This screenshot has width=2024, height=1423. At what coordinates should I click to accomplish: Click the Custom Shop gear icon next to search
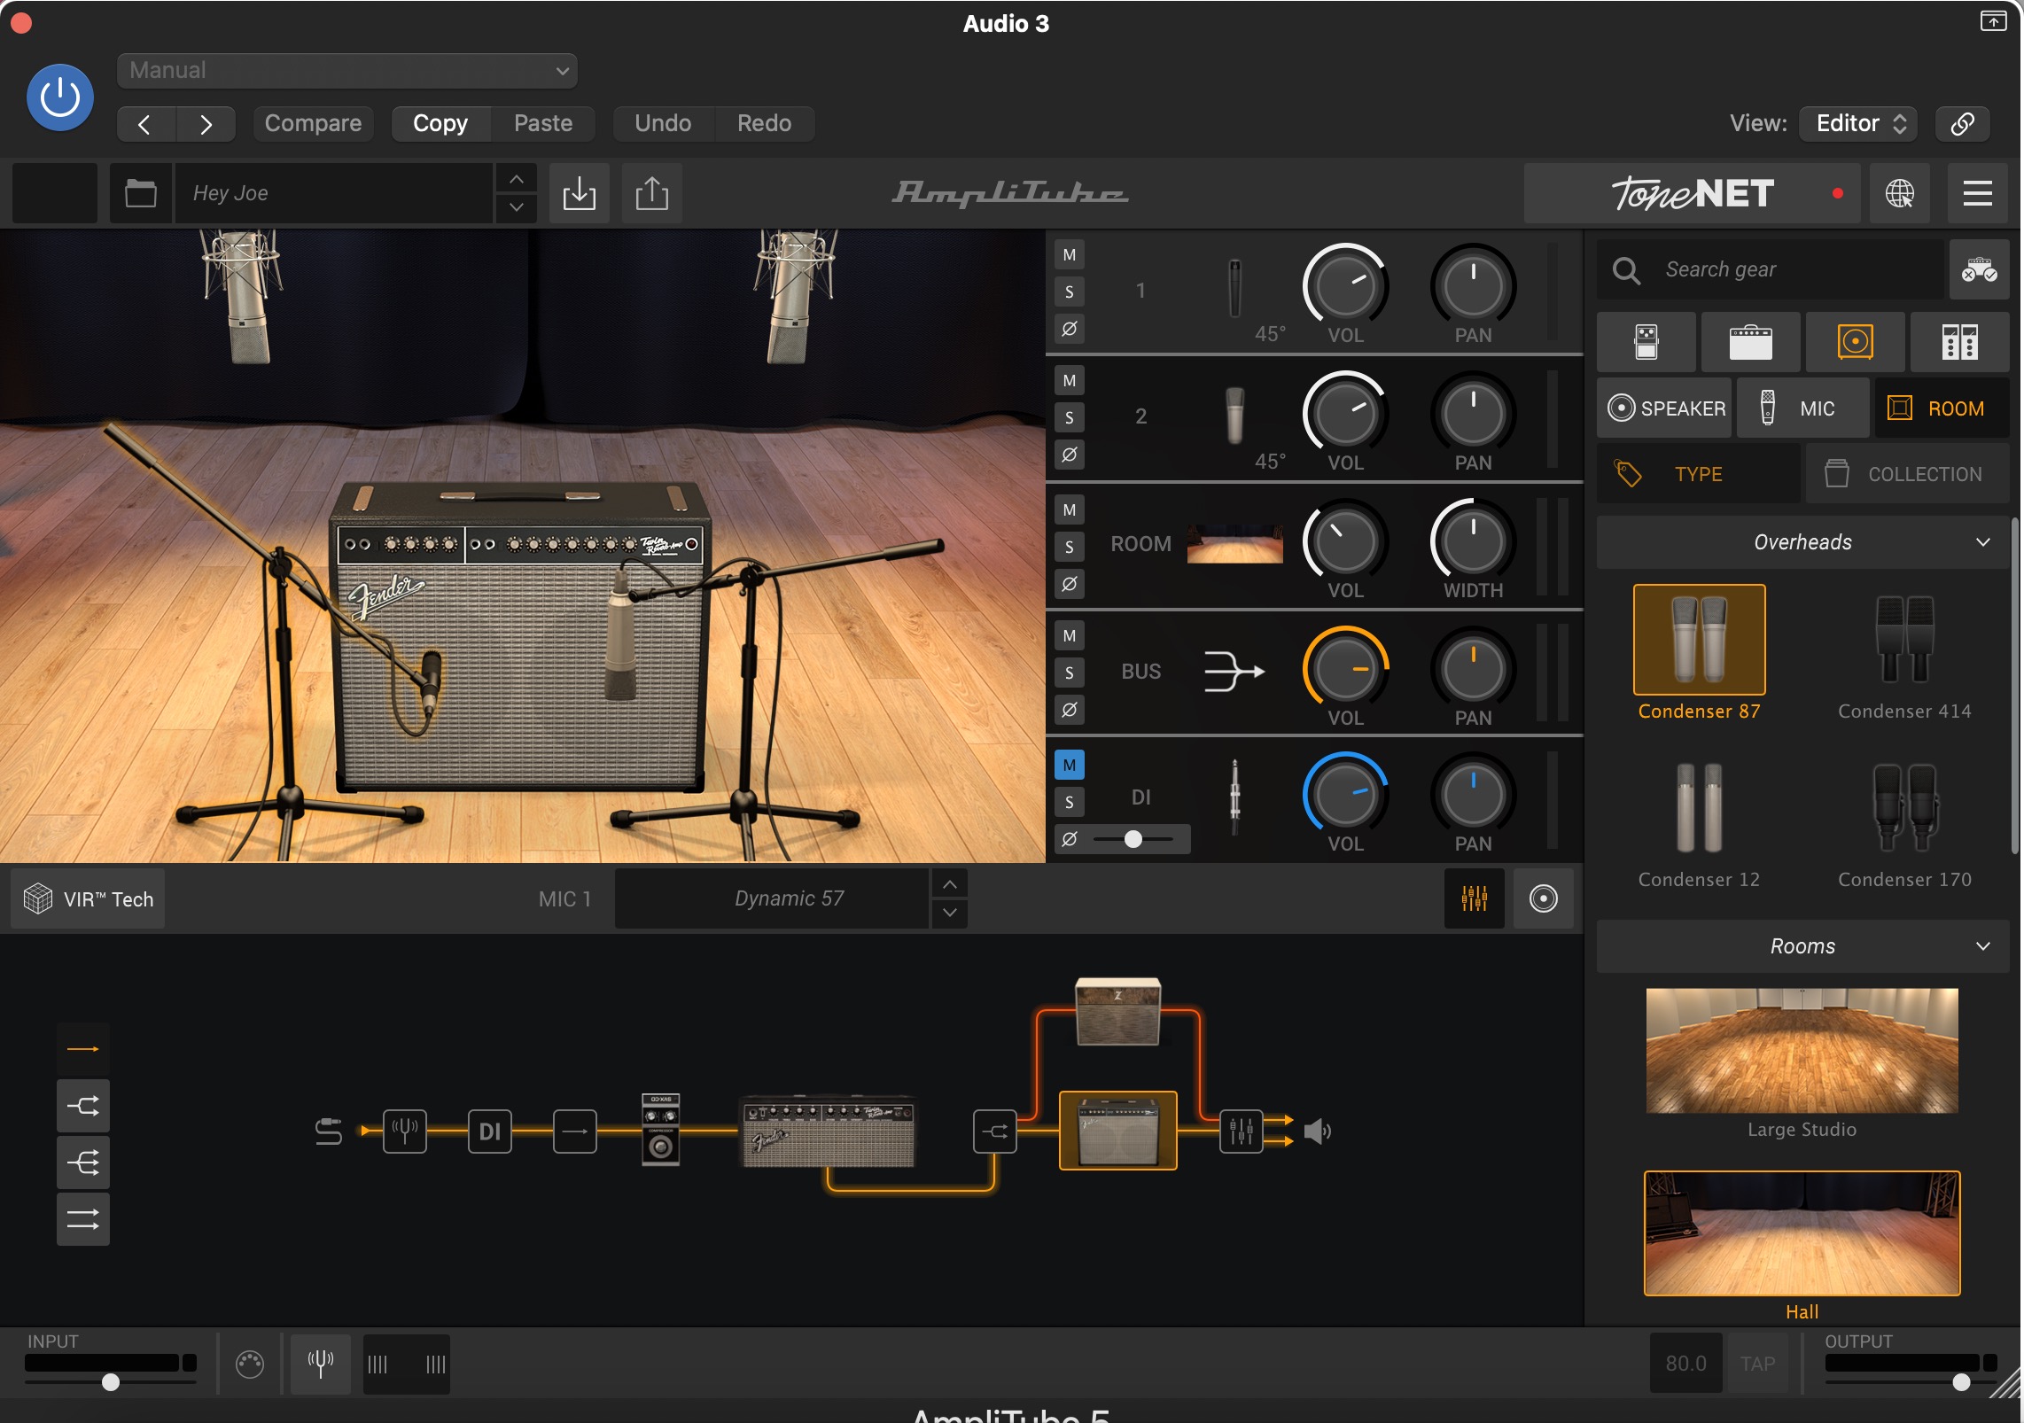click(1979, 269)
